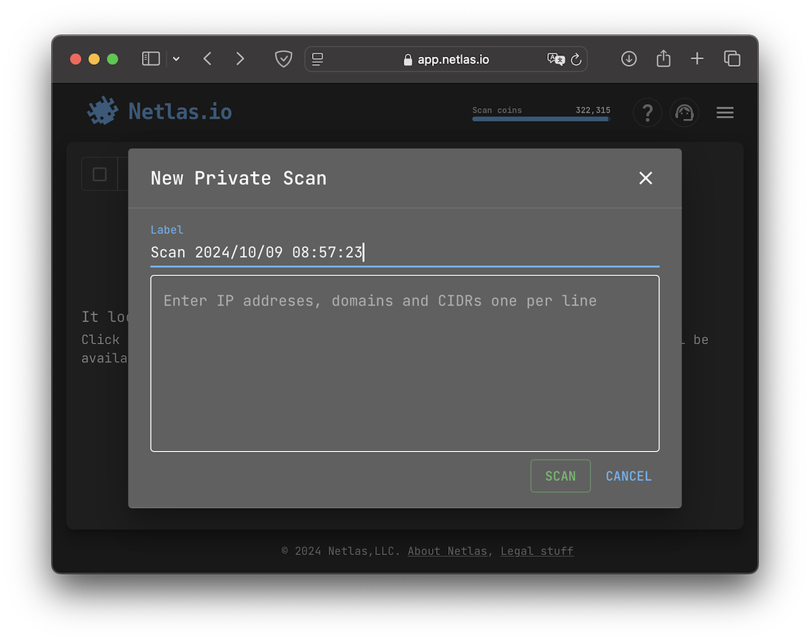This screenshot has height=642, width=810.
Task: Expand the sidebar dropdown chevron
Action: pyautogui.click(x=176, y=59)
